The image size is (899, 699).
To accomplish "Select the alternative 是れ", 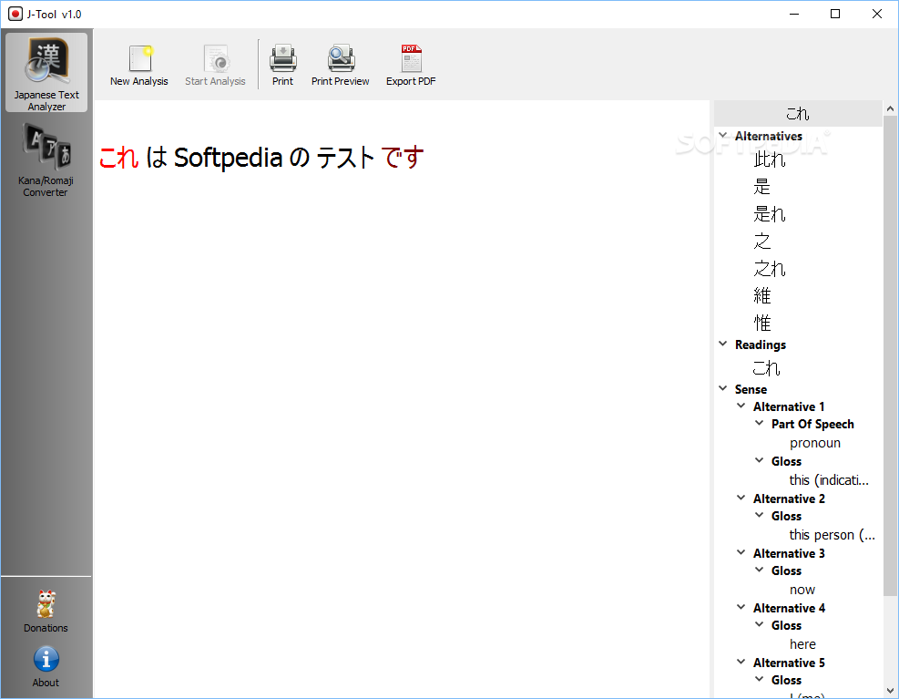I will pos(770,214).
